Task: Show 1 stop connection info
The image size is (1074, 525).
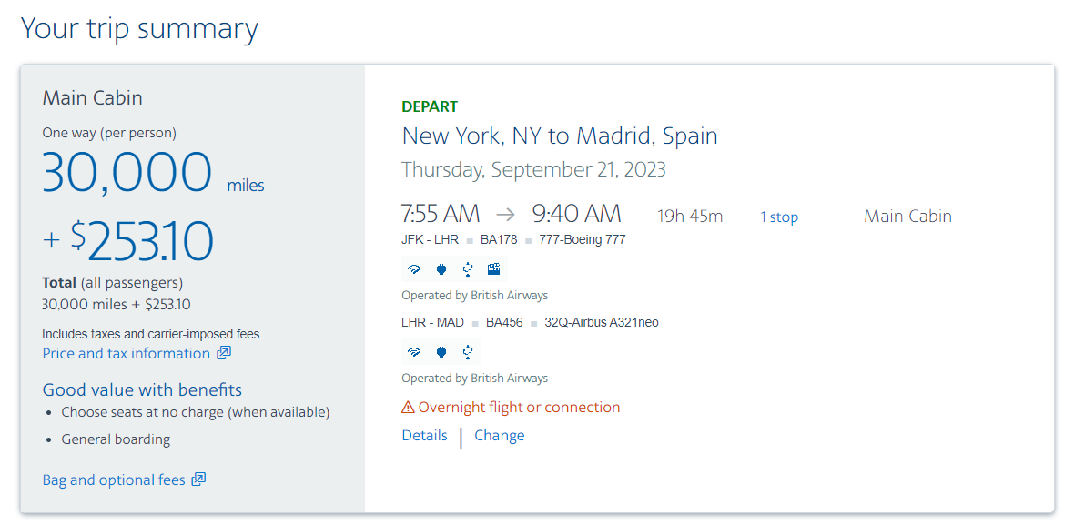Action: tap(779, 217)
